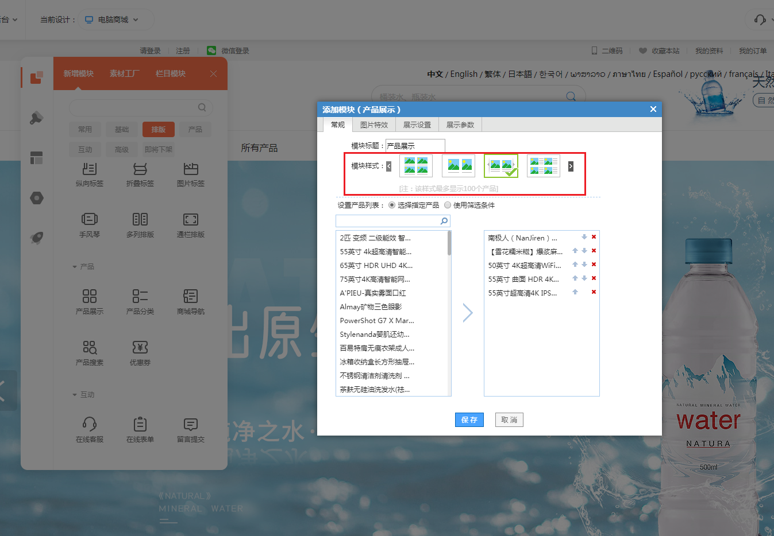The width and height of the screenshot is (774, 536).
Task: Filter modules by 常用 category
Action: [x=85, y=130]
